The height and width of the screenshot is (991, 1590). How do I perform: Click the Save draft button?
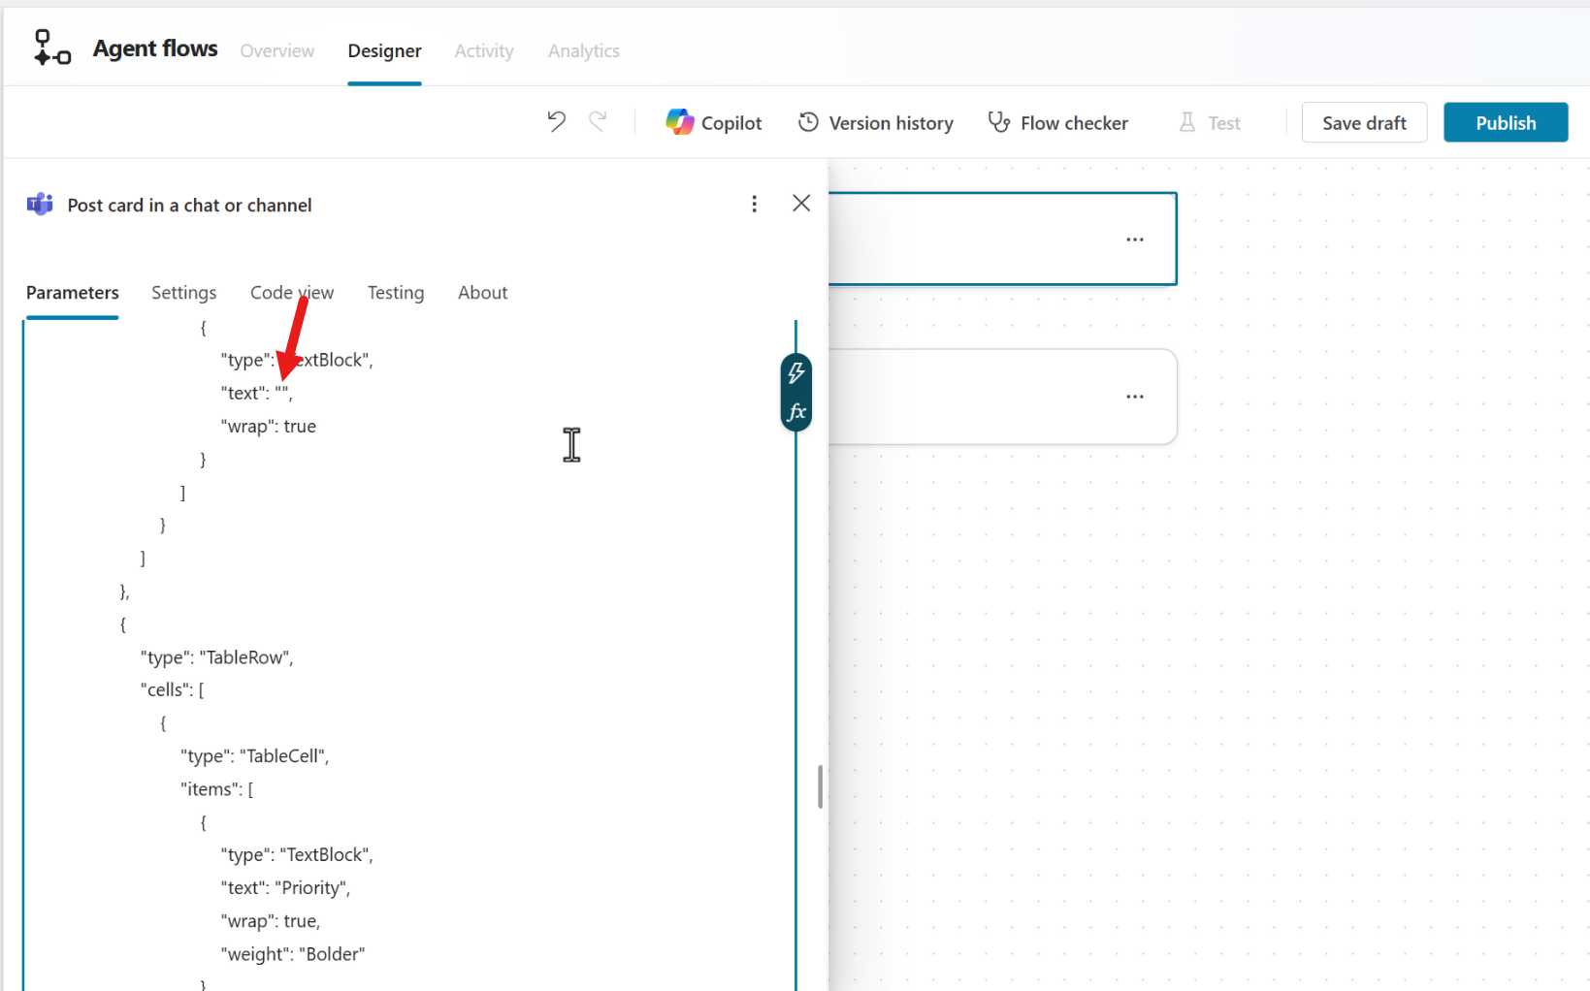(x=1364, y=122)
